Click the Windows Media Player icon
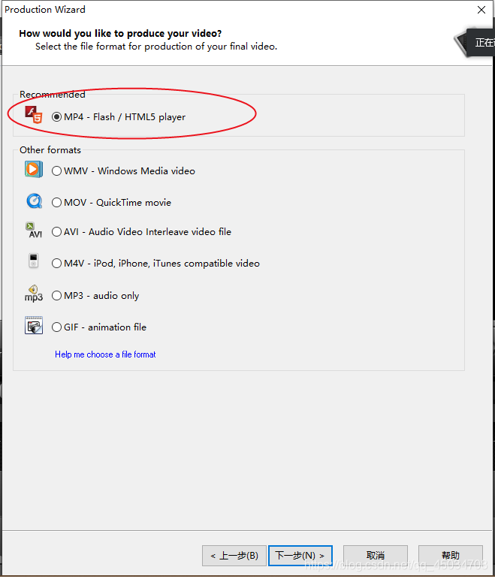This screenshot has height=579, width=495. [x=34, y=170]
